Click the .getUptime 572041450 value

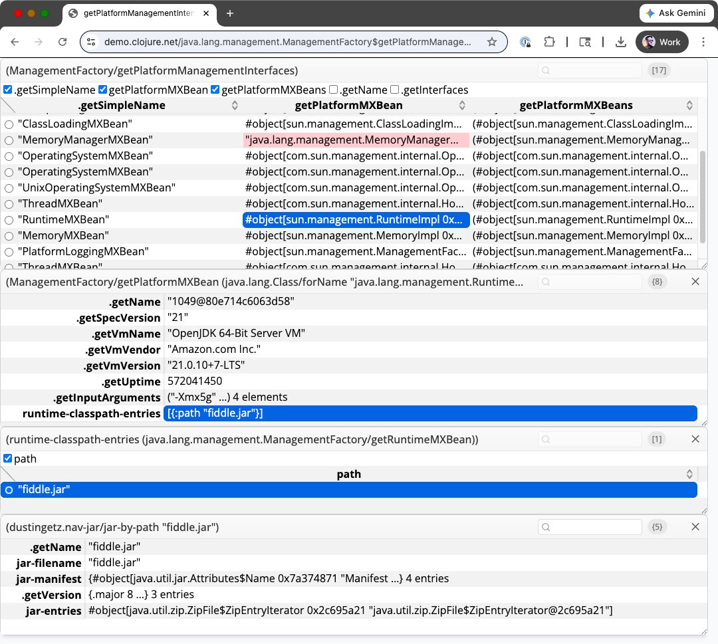[195, 381]
